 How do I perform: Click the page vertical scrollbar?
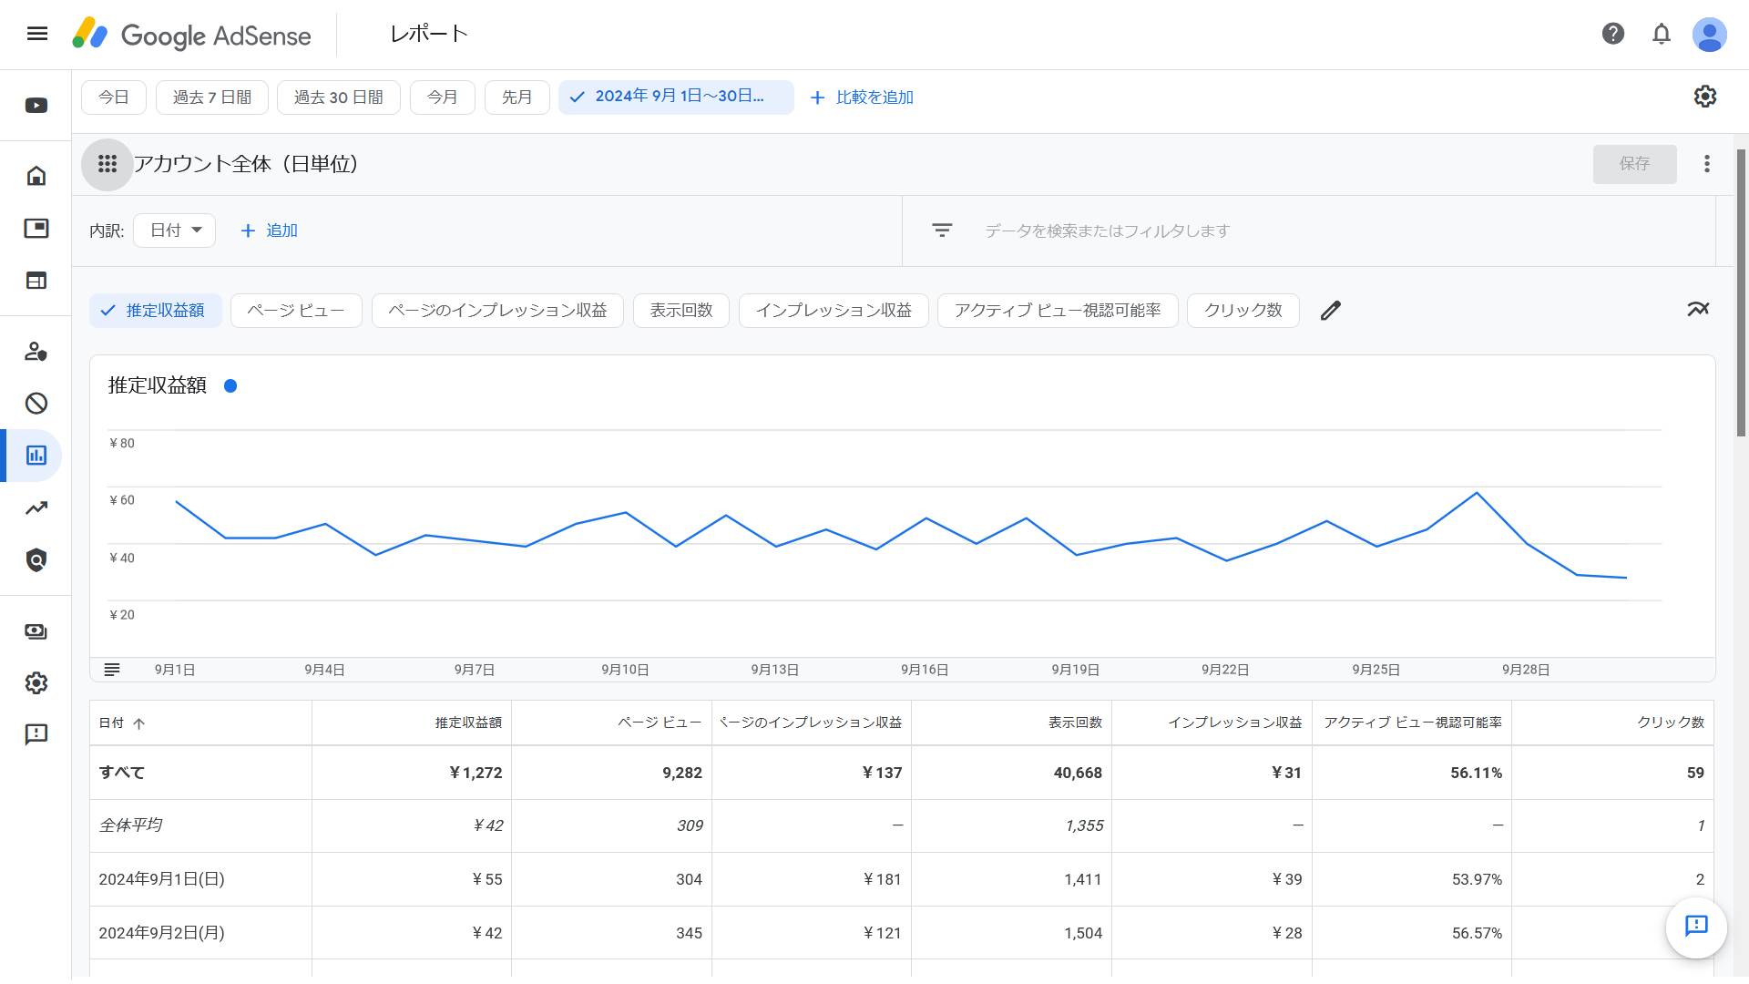[1742, 292]
